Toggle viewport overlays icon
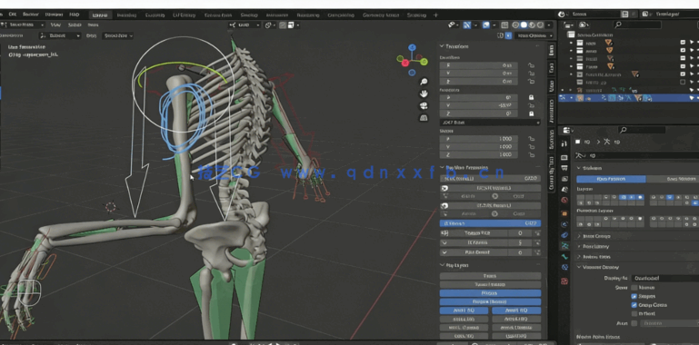This screenshot has width=699, height=345. (486, 25)
